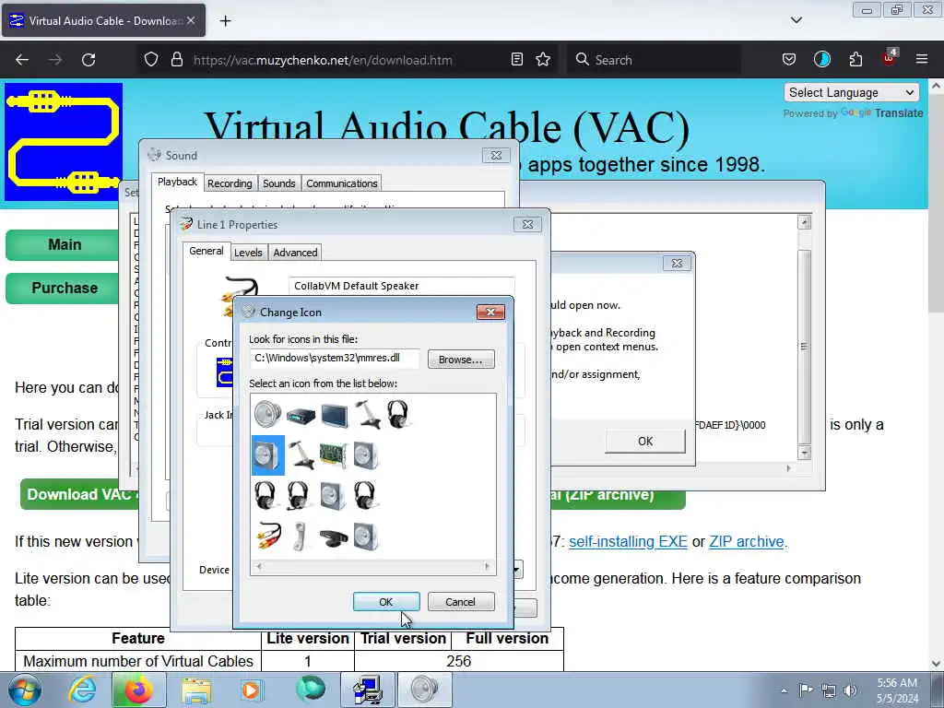Toggle reader view icon in address bar
The height and width of the screenshot is (708, 944).
[516, 59]
